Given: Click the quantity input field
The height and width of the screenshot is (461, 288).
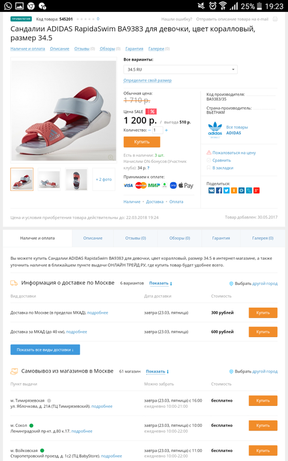Looking at the screenshot, I should [157, 130].
